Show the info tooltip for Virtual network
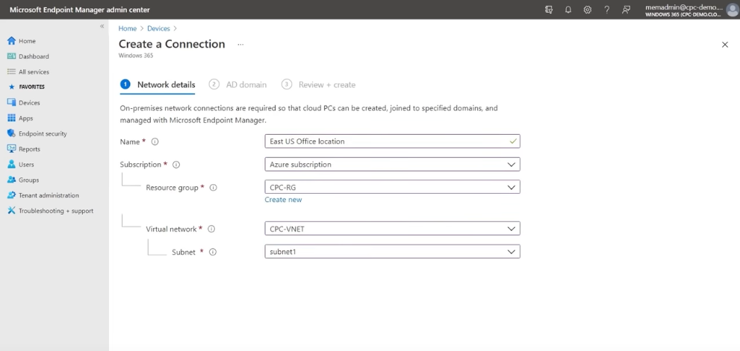This screenshot has width=740, height=351. [211, 229]
